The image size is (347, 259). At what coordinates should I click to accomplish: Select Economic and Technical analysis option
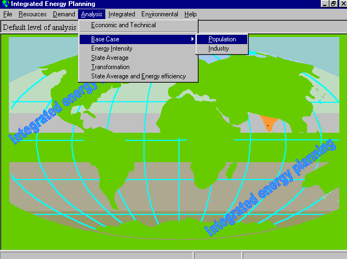click(123, 25)
